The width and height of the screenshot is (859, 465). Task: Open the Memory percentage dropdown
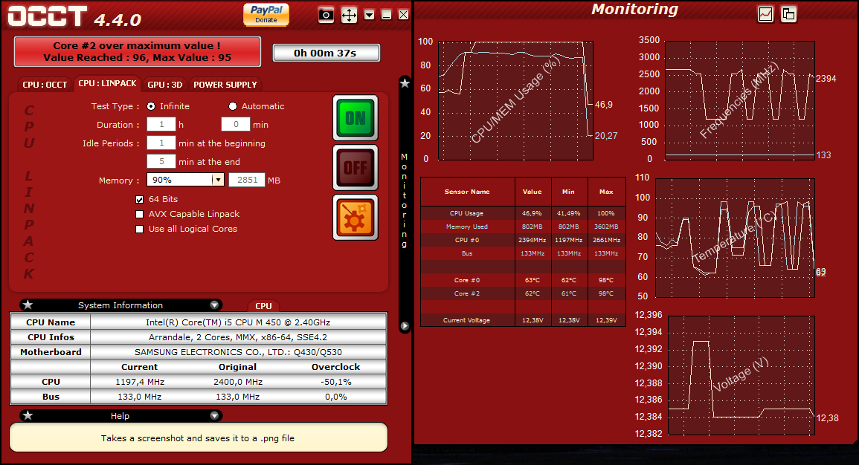tap(185, 180)
